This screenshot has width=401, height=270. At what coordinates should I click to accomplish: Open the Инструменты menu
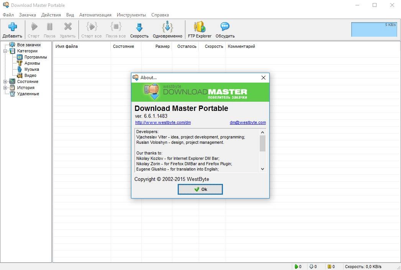coord(131,15)
